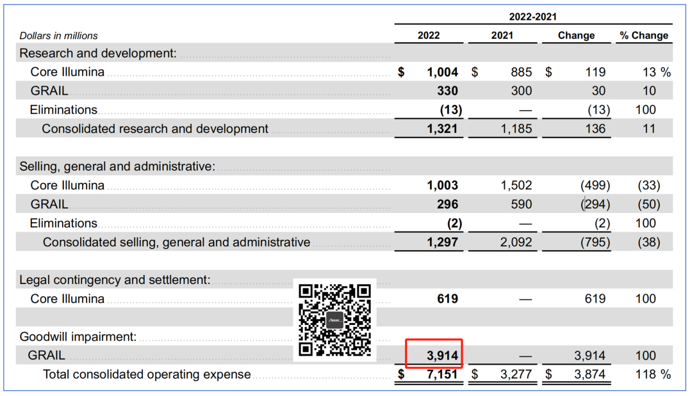Image resolution: width=692 pixels, height=396 pixels.
Task: Click the 'Dollars in millions' caption
Action: pos(59,36)
